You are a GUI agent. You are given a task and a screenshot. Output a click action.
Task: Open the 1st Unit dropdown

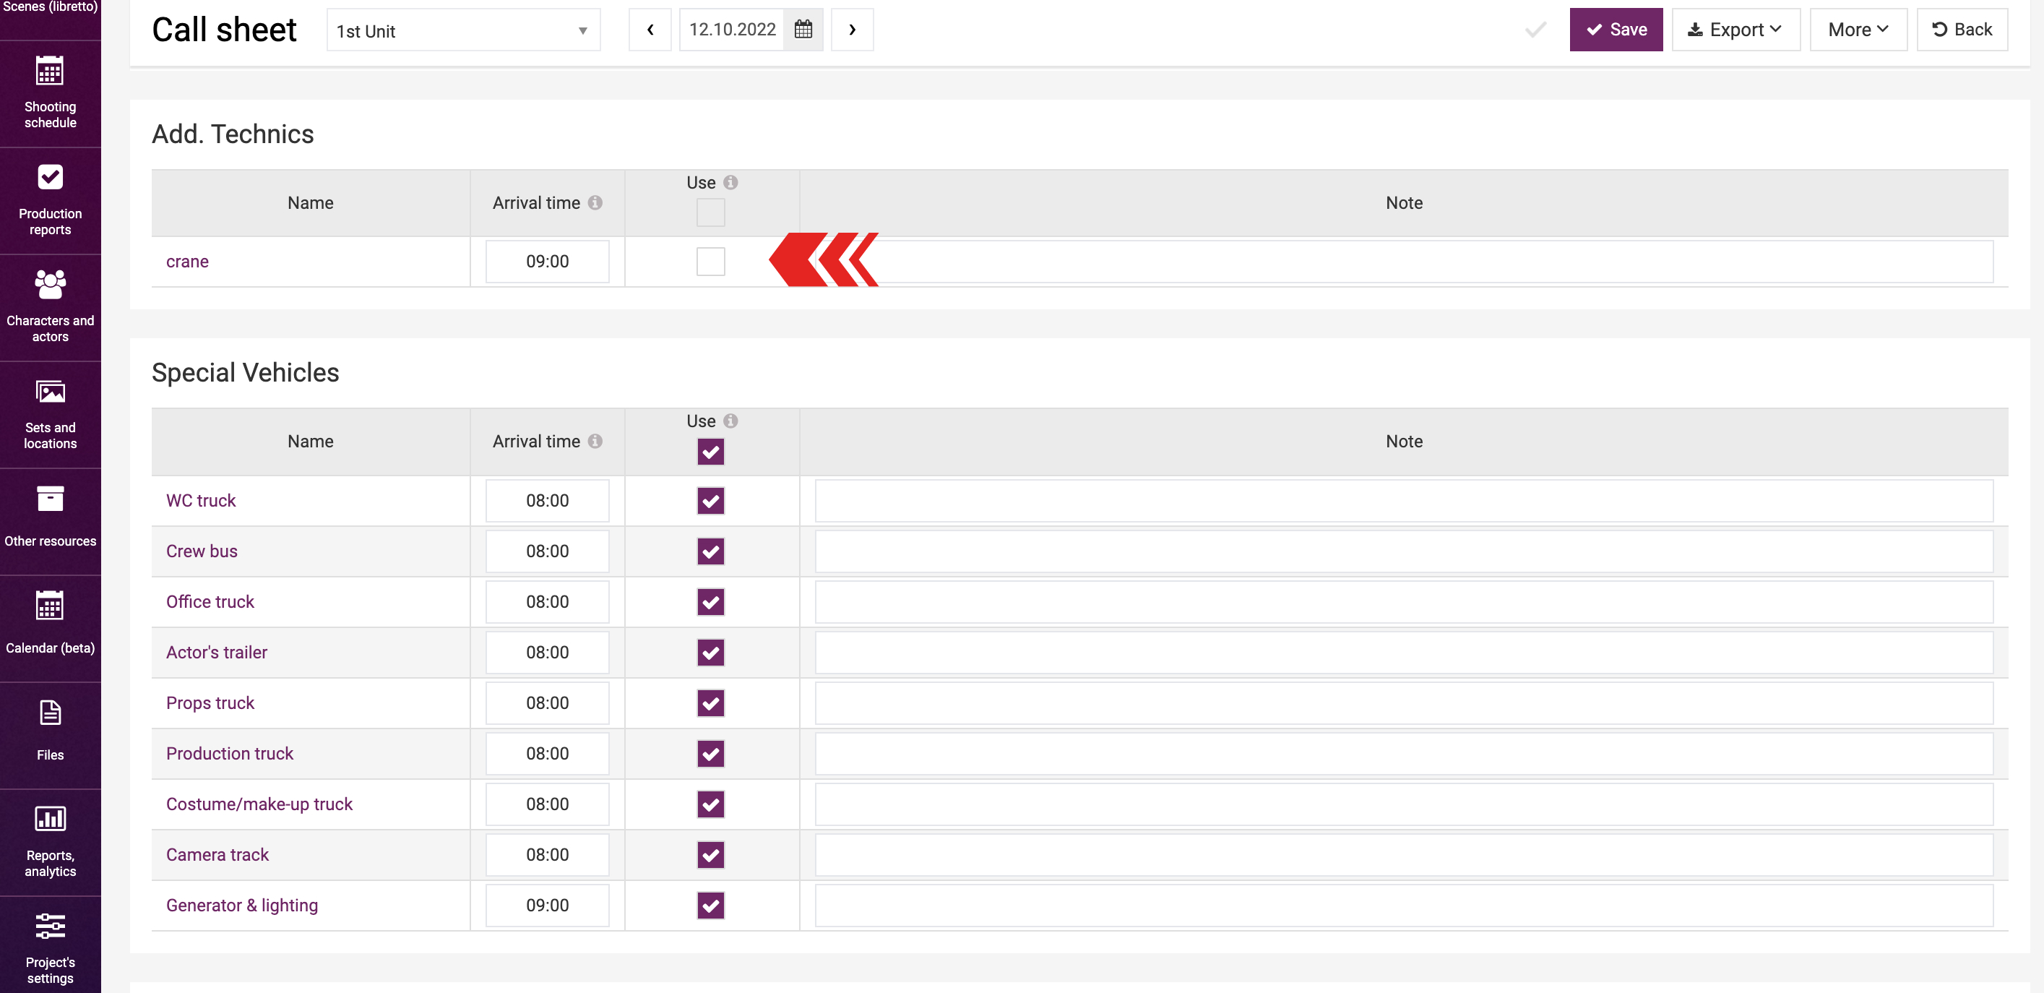click(463, 30)
